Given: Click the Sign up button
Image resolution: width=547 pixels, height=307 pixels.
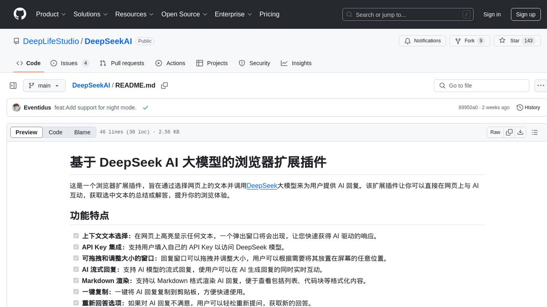Looking at the screenshot, I should click(526, 14).
